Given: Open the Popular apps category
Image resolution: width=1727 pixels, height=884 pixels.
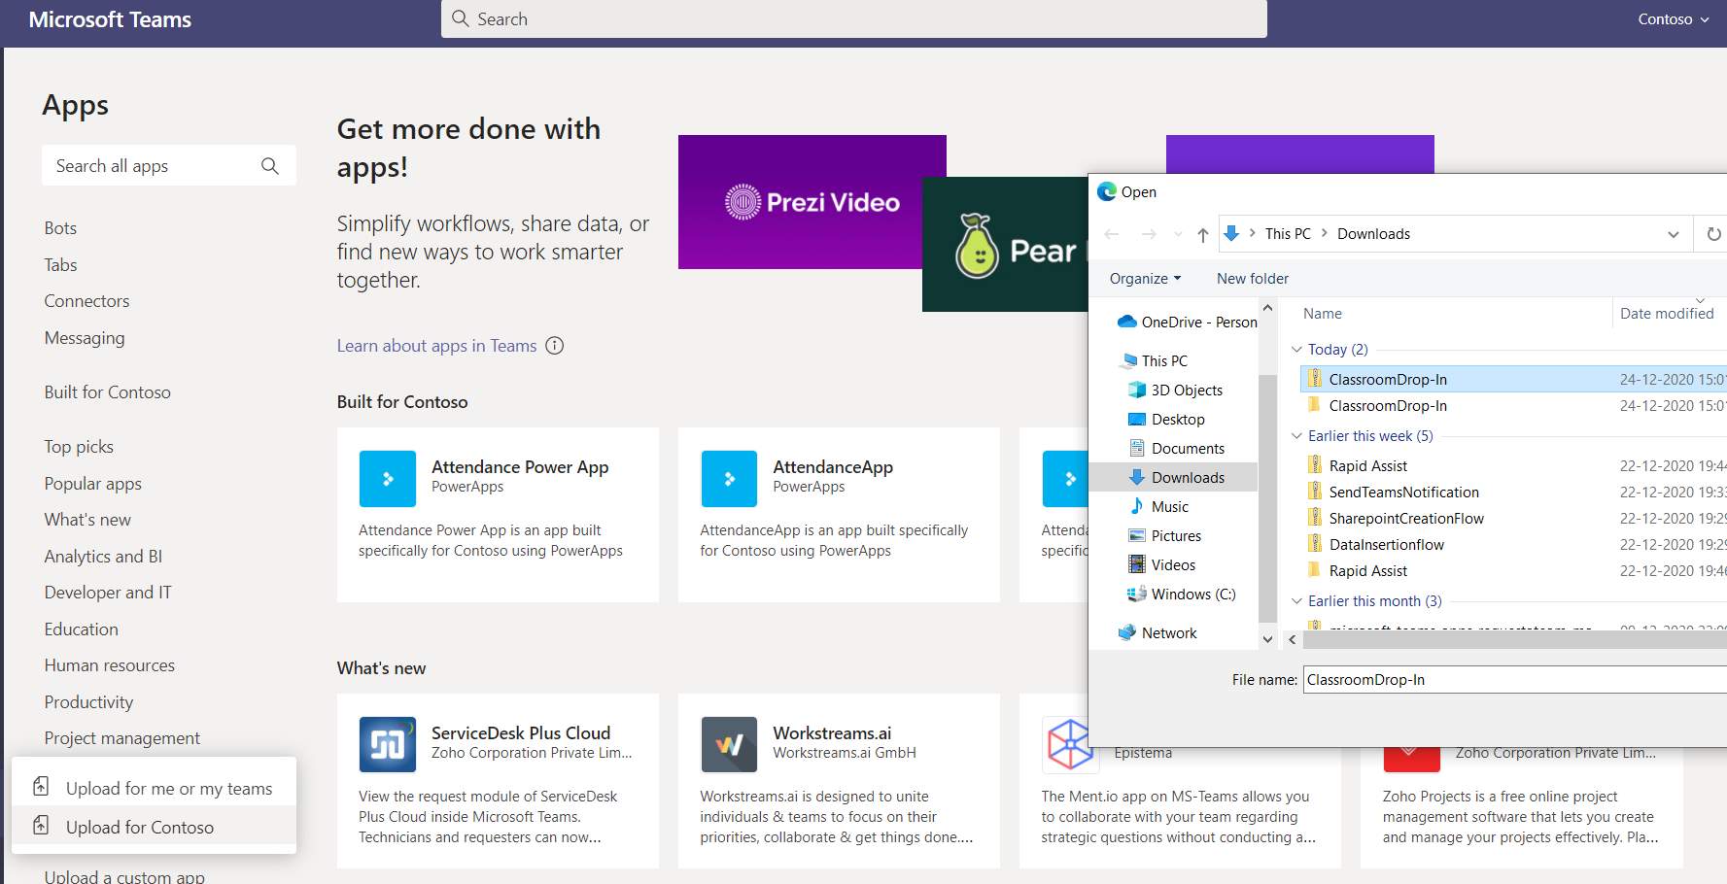Looking at the screenshot, I should click(92, 484).
